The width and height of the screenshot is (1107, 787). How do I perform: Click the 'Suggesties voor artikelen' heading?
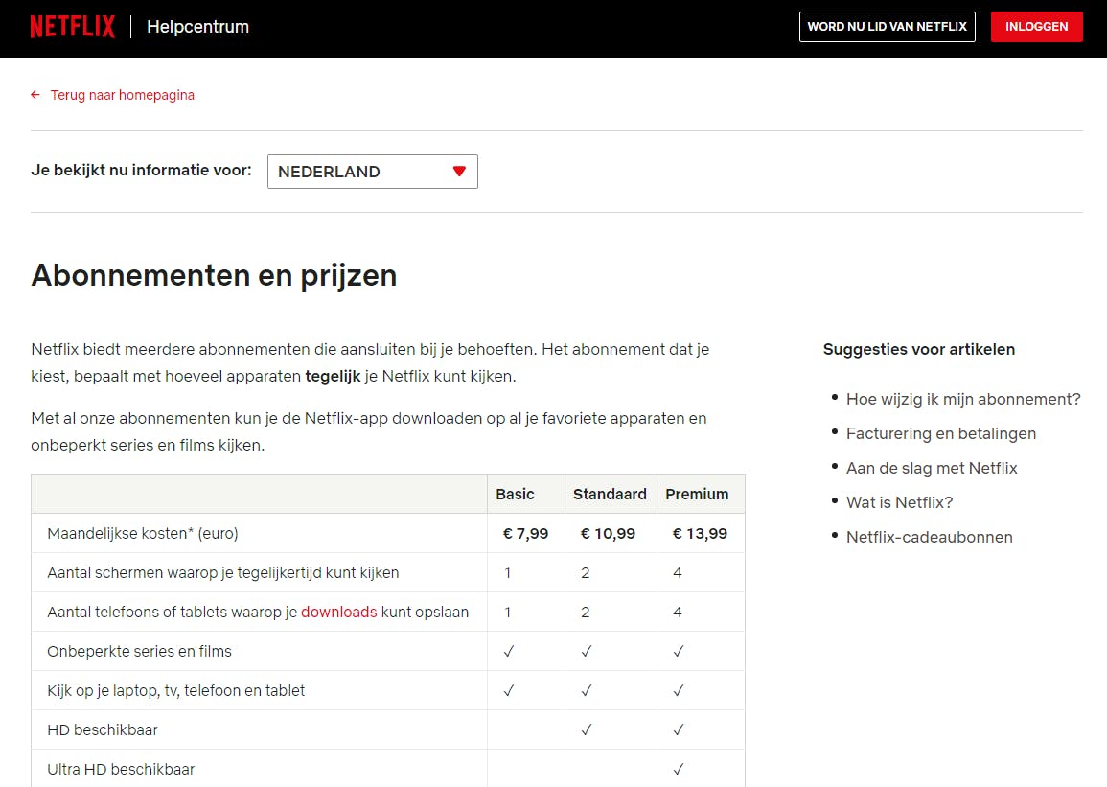pyautogui.click(x=918, y=349)
